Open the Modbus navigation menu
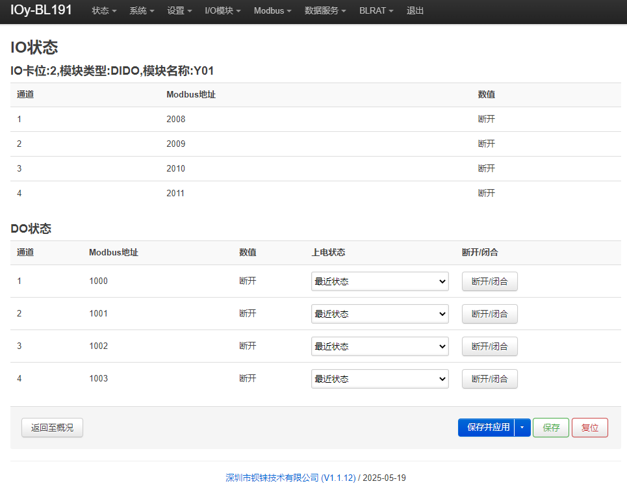627x490 pixels. click(273, 11)
